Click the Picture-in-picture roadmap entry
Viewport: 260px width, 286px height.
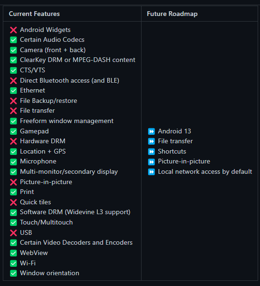tap(184, 162)
